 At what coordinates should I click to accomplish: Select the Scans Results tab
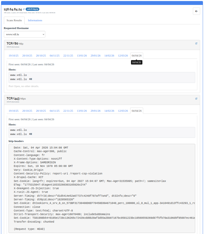[x=14, y=20]
